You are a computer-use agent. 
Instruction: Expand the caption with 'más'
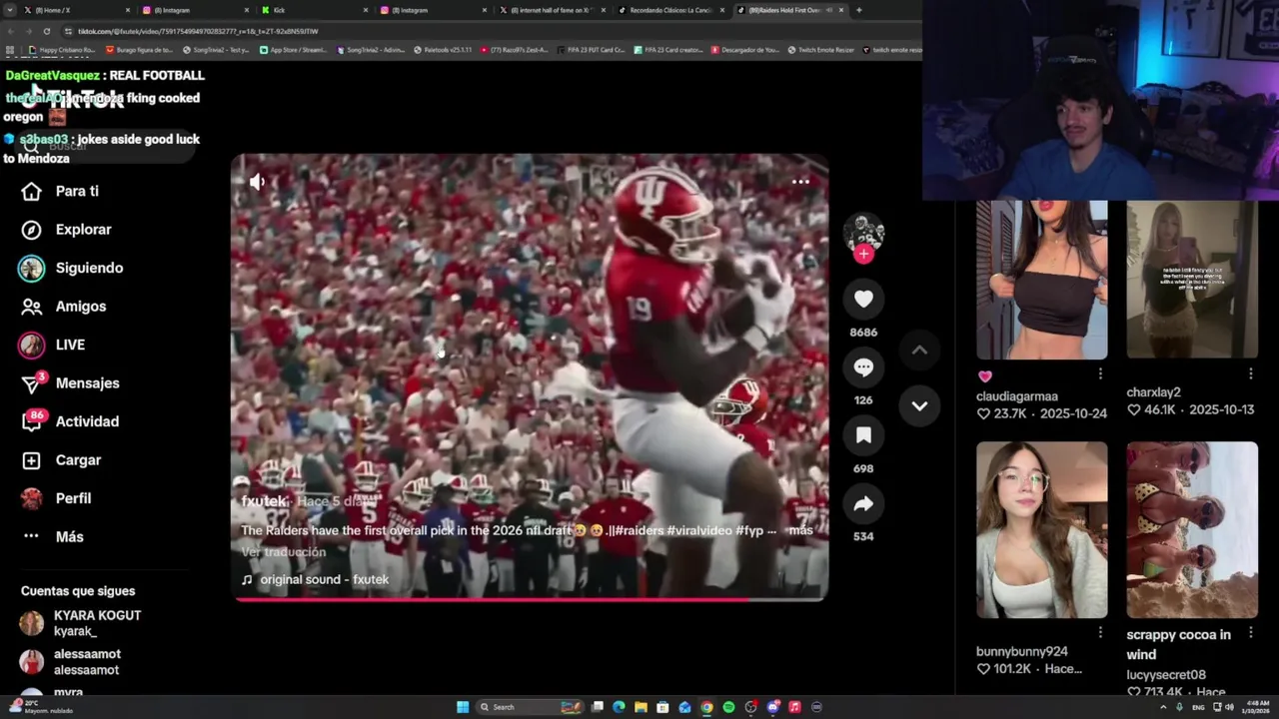coord(800,530)
